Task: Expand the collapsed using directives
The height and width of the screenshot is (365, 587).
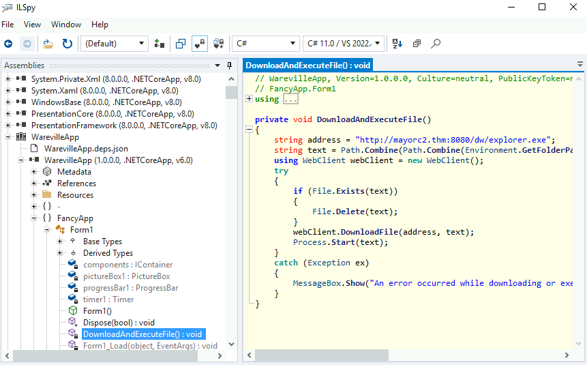Action: pos(249,99)
